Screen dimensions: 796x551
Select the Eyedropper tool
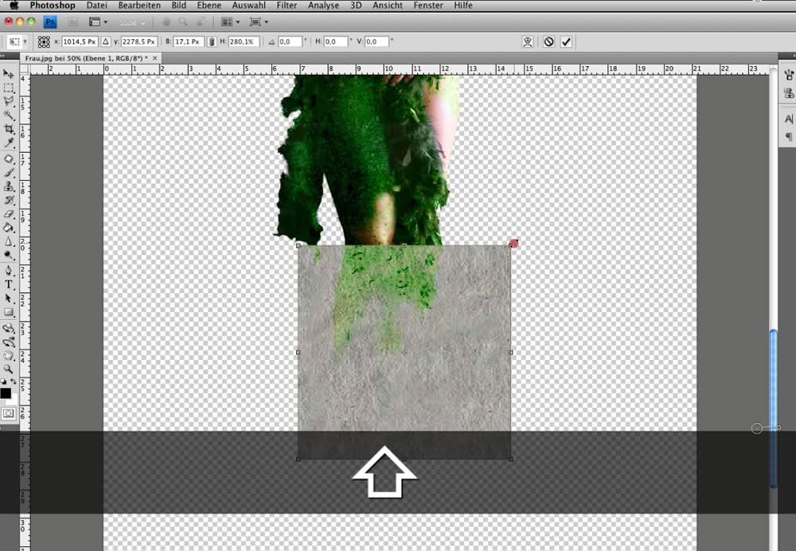[x=8, y=143]
